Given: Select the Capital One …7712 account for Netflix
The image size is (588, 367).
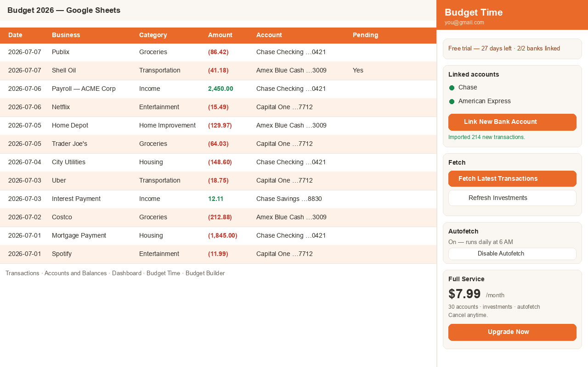Looking at the screenshot, I should pyautogui.click(x=284, y=107).
